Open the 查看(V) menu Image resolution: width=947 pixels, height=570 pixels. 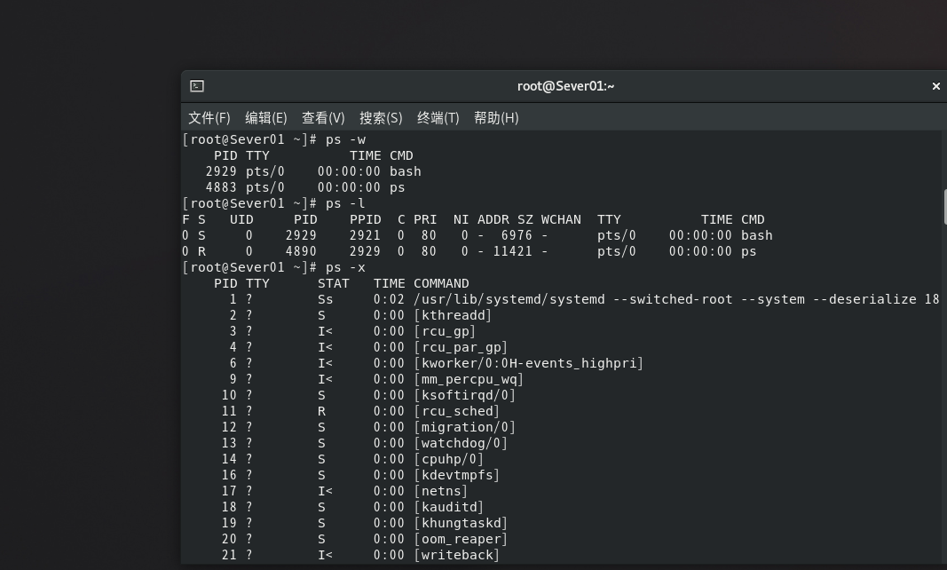coord(323,118)
